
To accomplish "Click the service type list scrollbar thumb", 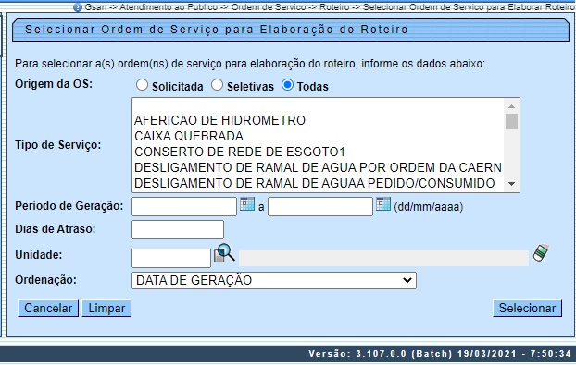I will (511, 122).
